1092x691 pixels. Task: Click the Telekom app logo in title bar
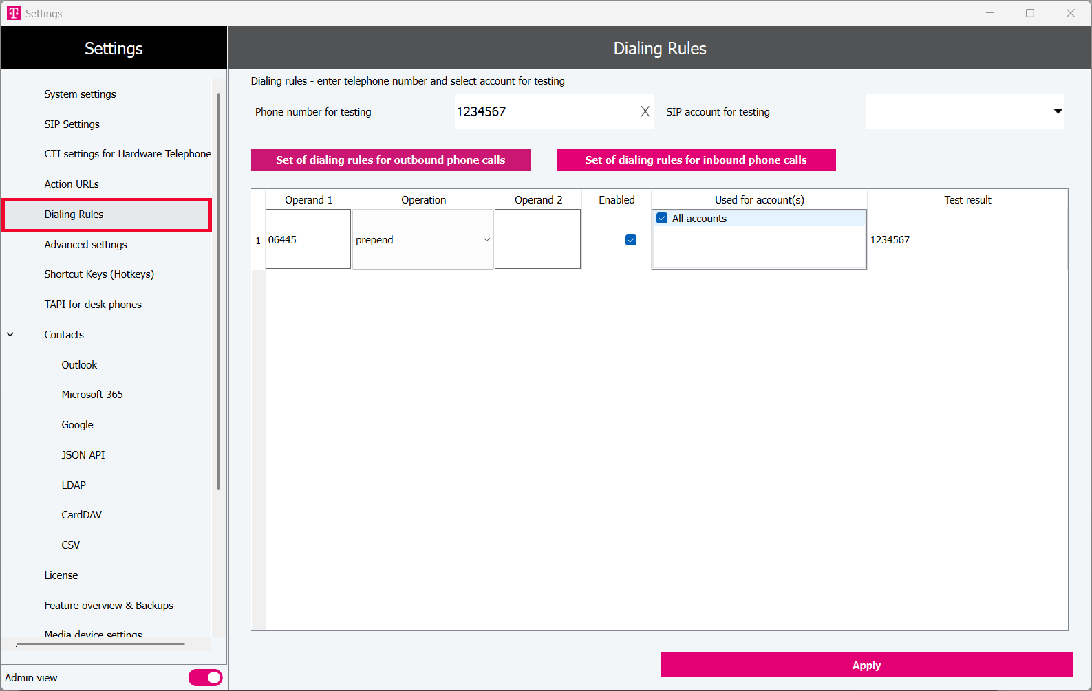tap(14, 13)
